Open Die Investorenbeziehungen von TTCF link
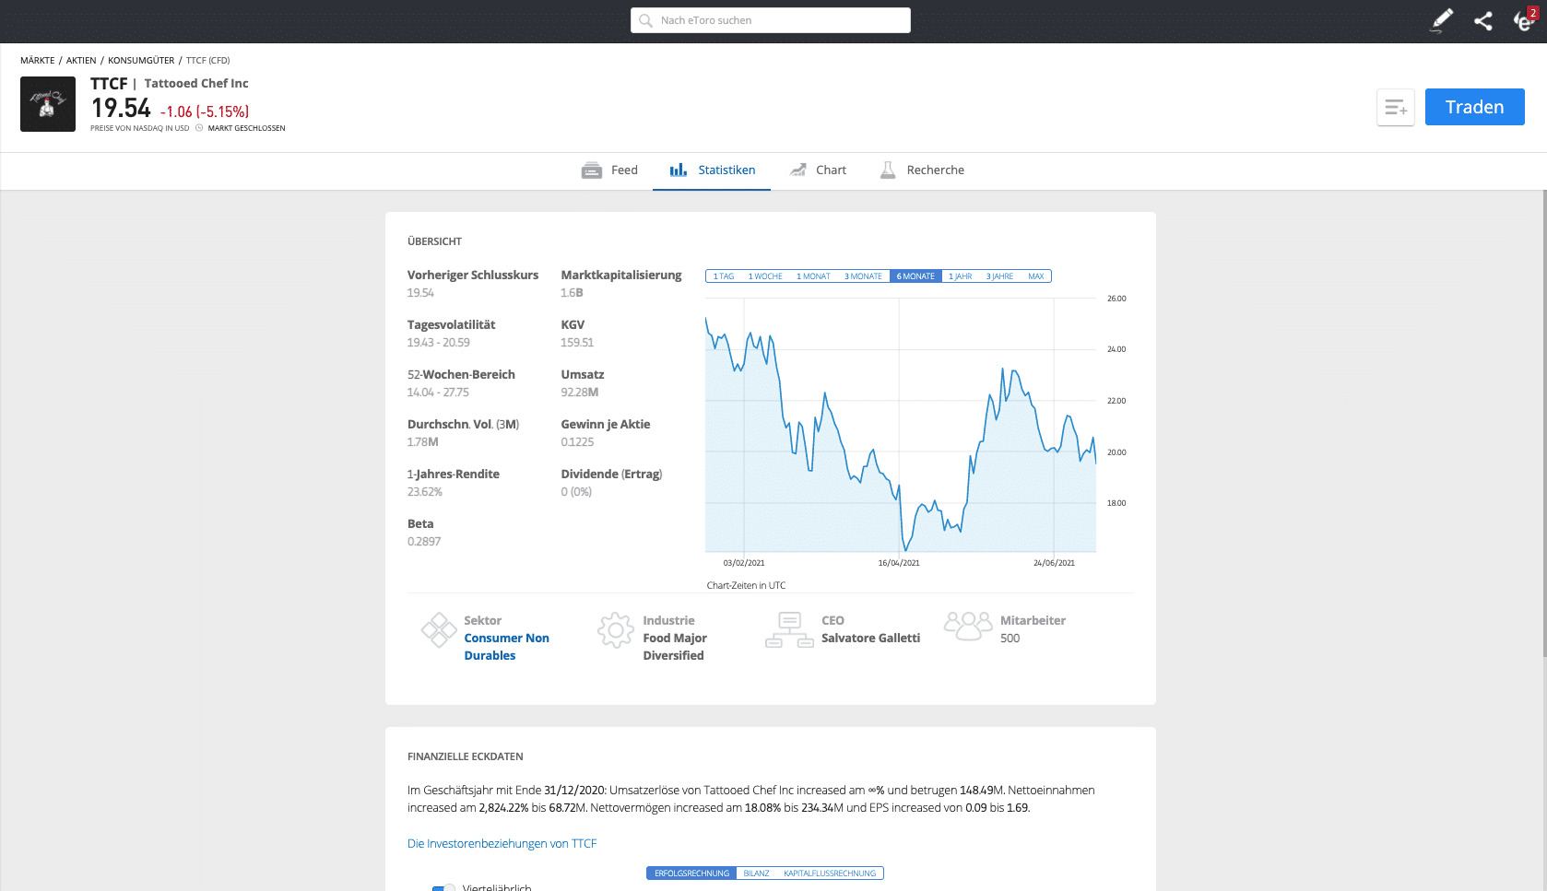 (x=502, y=844)
